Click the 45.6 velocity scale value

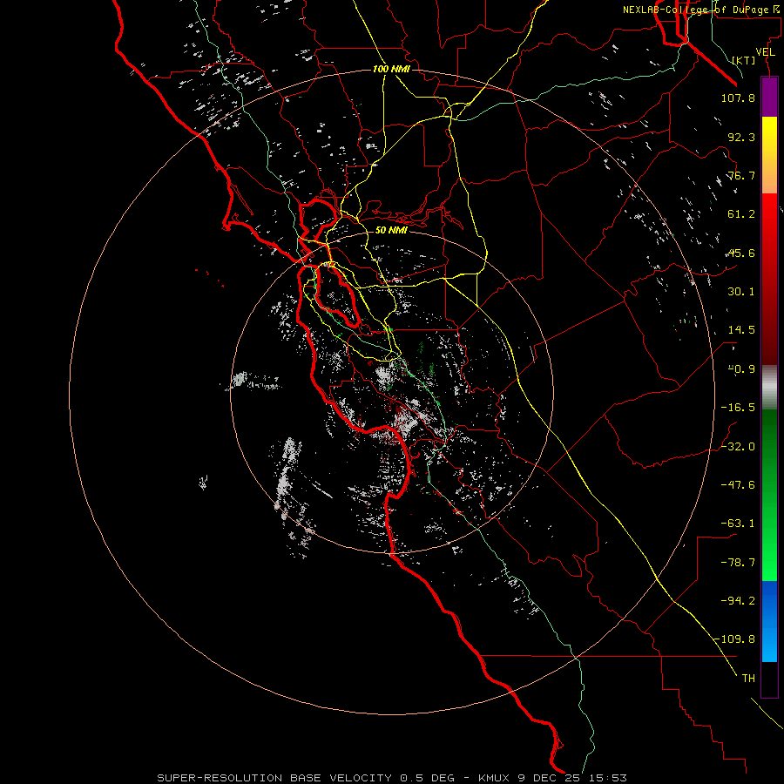click(x=741, y=253)
